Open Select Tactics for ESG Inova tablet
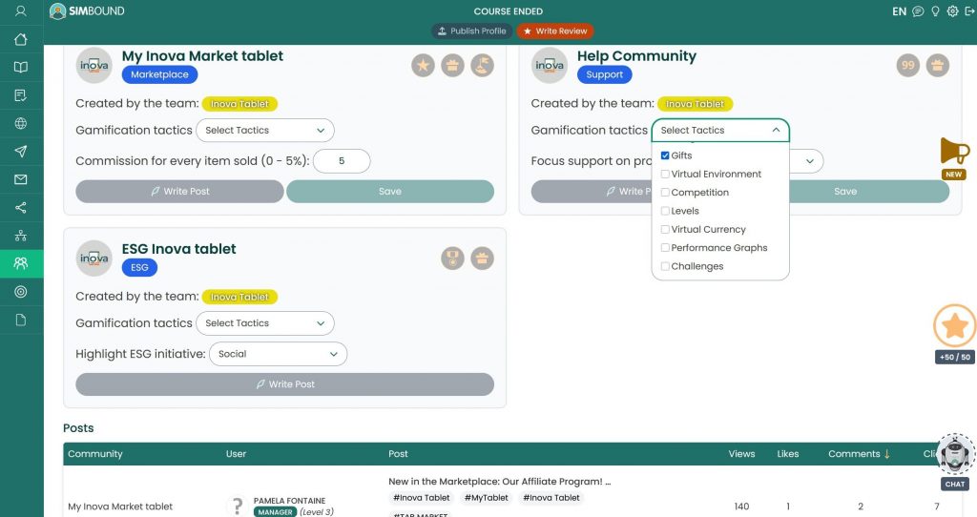977x517 pixels. [265, 323]
